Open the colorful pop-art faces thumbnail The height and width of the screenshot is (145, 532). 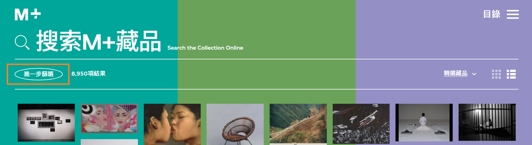(x=109, y=118)
